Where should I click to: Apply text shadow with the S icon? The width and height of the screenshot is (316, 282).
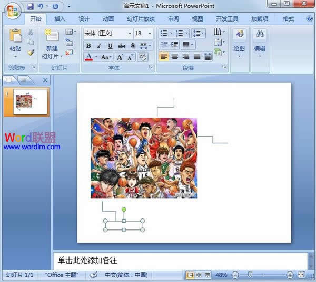click(x=133, y=46)
